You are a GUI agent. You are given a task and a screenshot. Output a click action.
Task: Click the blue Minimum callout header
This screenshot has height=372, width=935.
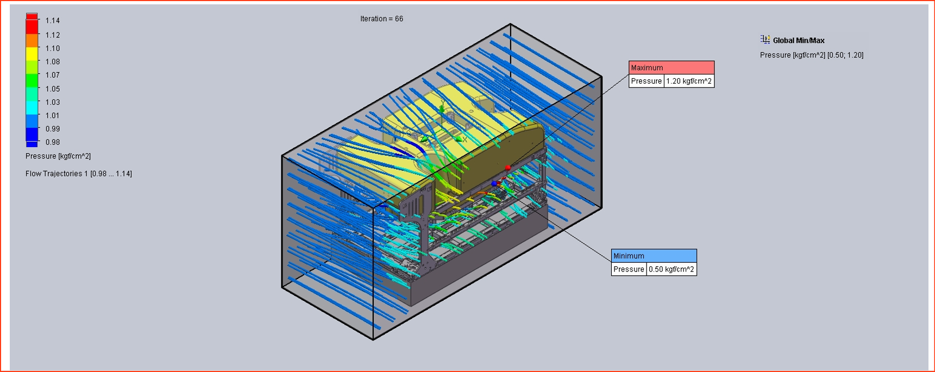point(654,256)
